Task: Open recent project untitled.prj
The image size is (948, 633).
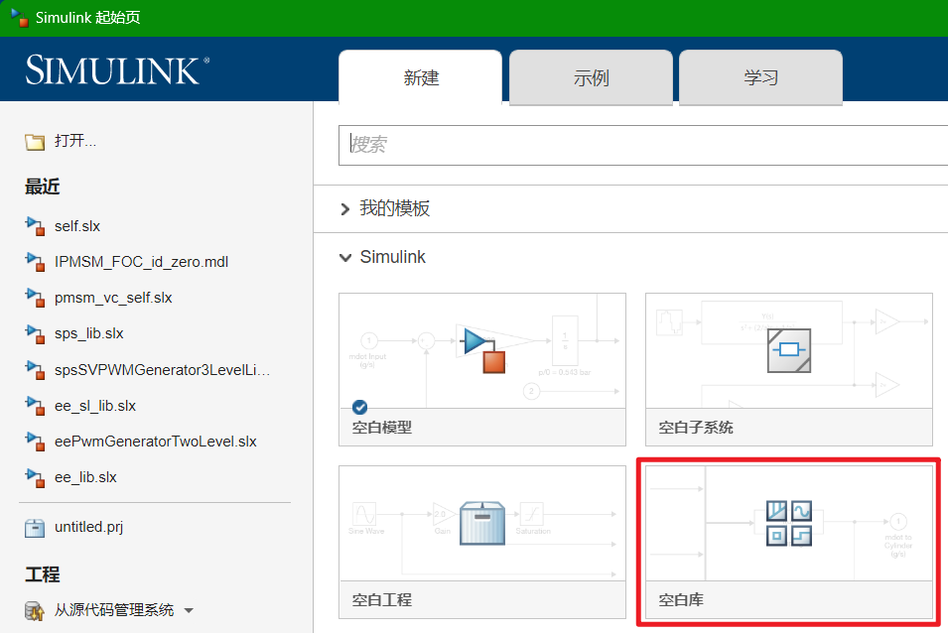Action: (x=89, y=527)
